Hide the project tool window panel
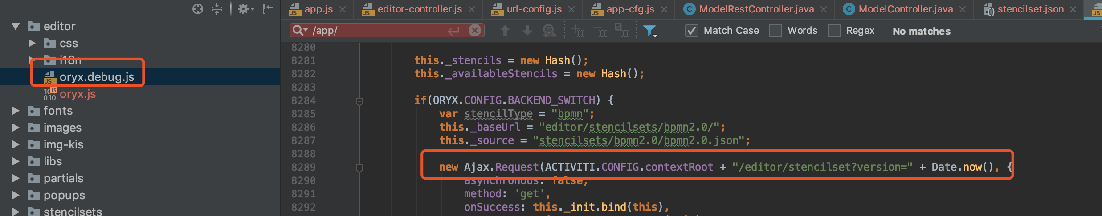1102x216 pixels. coord(268,9)
